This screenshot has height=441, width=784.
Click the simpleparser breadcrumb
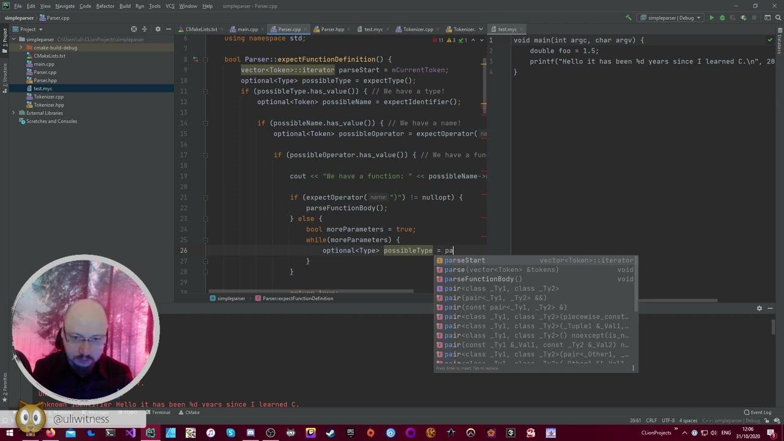click(x=228, y=298)
